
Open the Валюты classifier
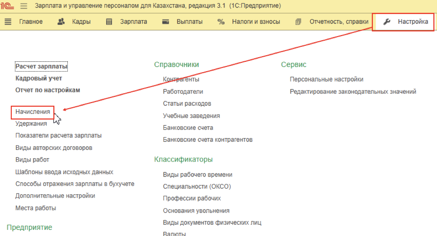pyautogui.click(x=175, y=234)
